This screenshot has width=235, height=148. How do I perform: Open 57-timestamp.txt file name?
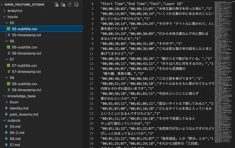(x=26, y=72)
